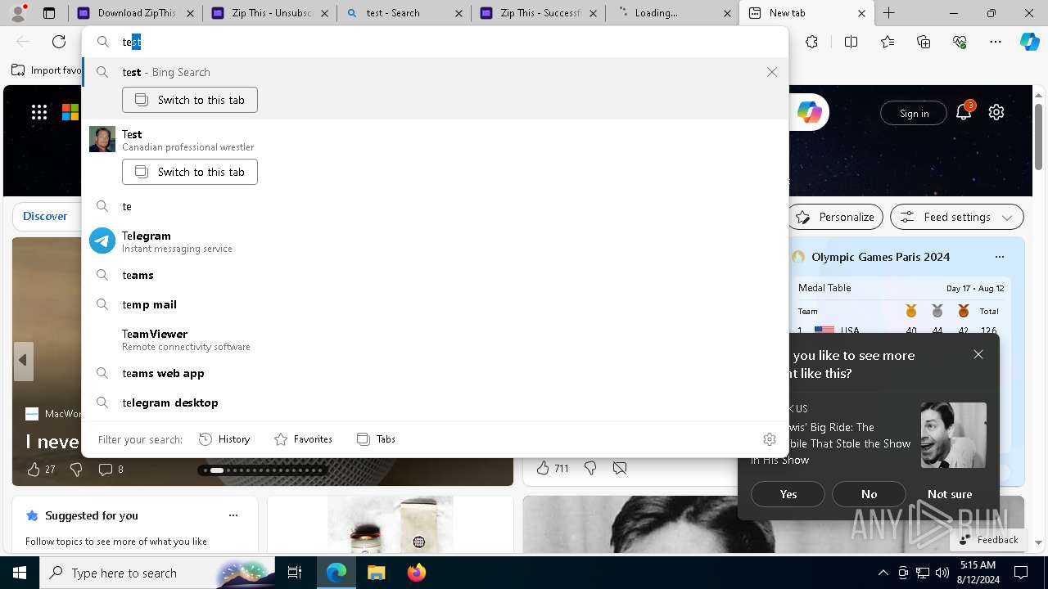This screenshot has width=1048, height=589.
Task: Open the Edge profile icon
Action: (x=18, y=13)
